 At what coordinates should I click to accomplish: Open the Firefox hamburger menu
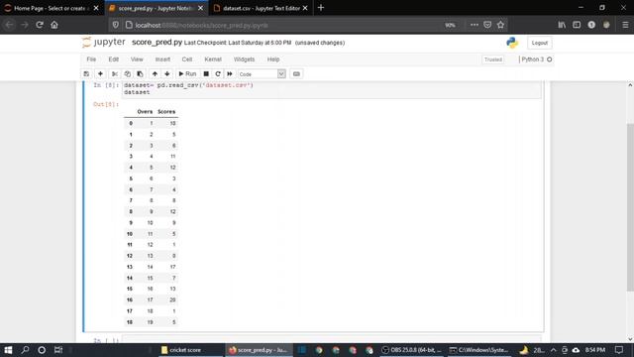coord(625,25)
